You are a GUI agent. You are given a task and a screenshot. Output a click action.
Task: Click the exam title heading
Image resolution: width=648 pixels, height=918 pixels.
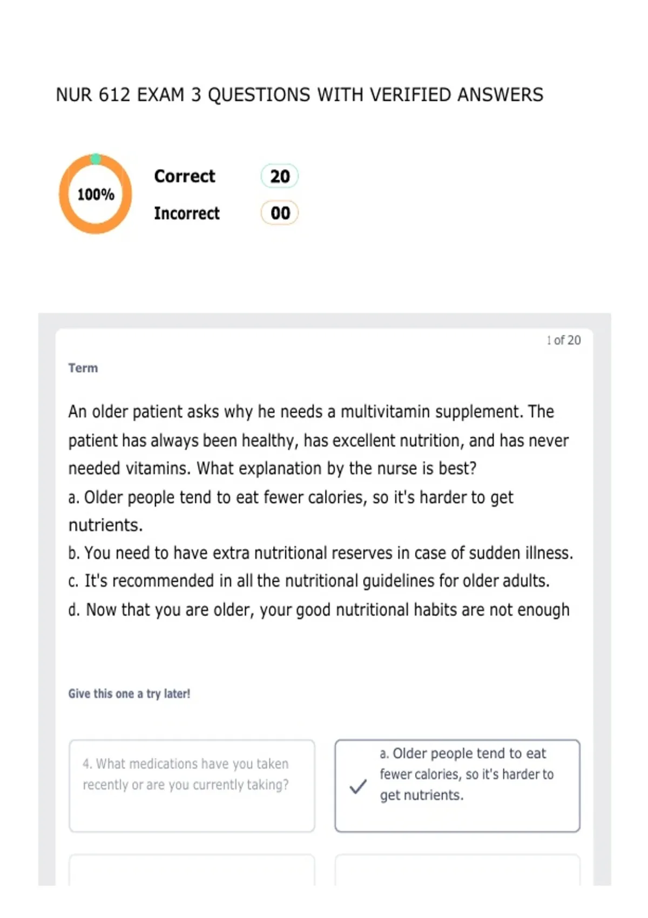click(300, 94)
